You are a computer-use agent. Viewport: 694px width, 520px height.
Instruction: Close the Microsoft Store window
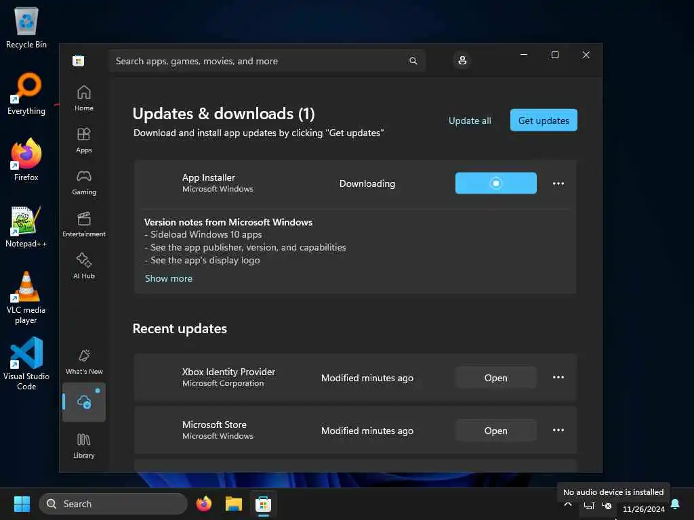coord(586,55)
